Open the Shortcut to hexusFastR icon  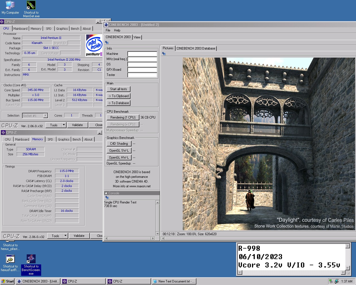(x=10, y=263)
